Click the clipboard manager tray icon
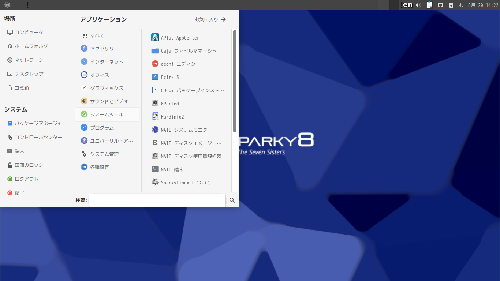Image resolution: width=500 pixels, height=281 pixels. point(429,5)
